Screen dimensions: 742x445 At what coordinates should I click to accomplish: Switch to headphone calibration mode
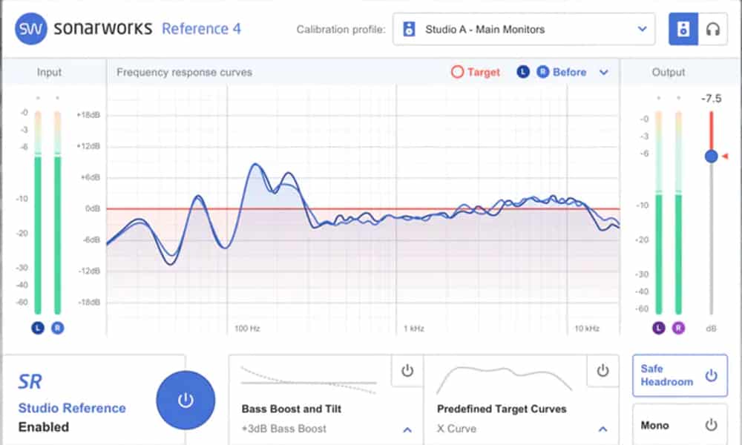tap(712, 30)
